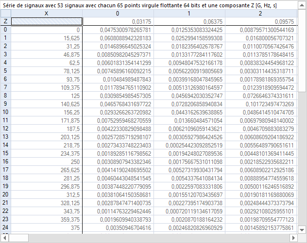Click the vertical scrollbar down arrow
Viewport: 307px width, 243px height.
tap(302, 230)
